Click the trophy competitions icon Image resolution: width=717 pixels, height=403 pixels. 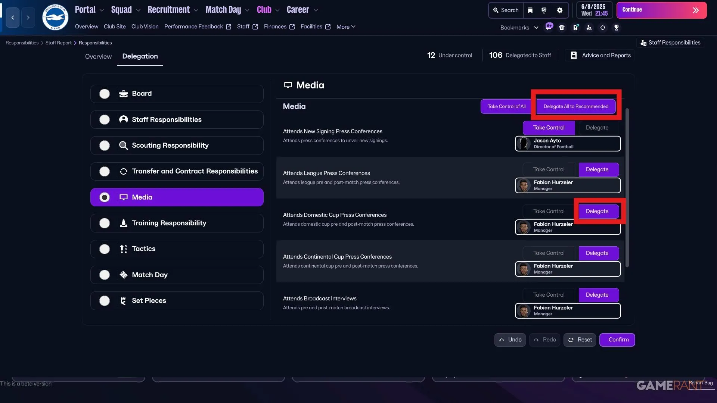point(617,28)
